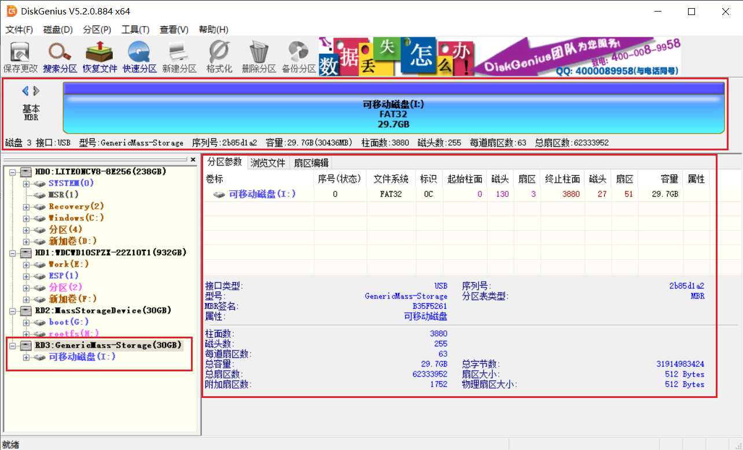Click the 可移动磁盘(I:) FAT32 partition bar
The image size is (743, 450).
pyautogui.click(x=393, y=108)
